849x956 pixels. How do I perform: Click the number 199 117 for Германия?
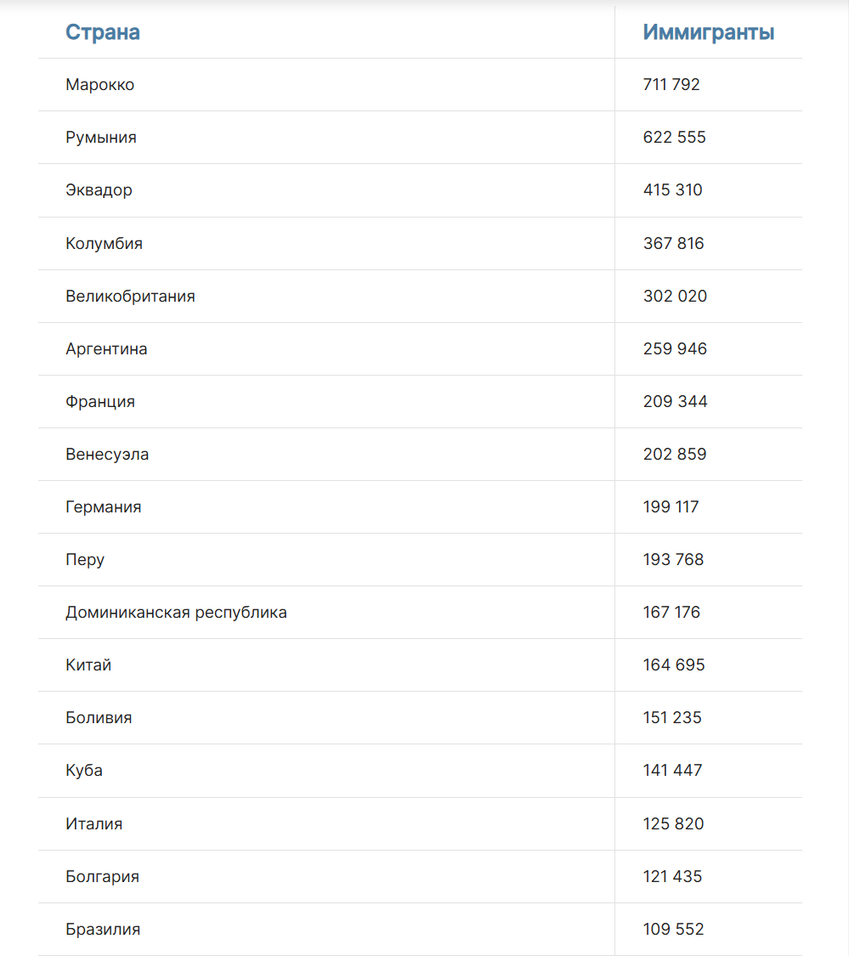pyautogui.click(x=671, y=506)
